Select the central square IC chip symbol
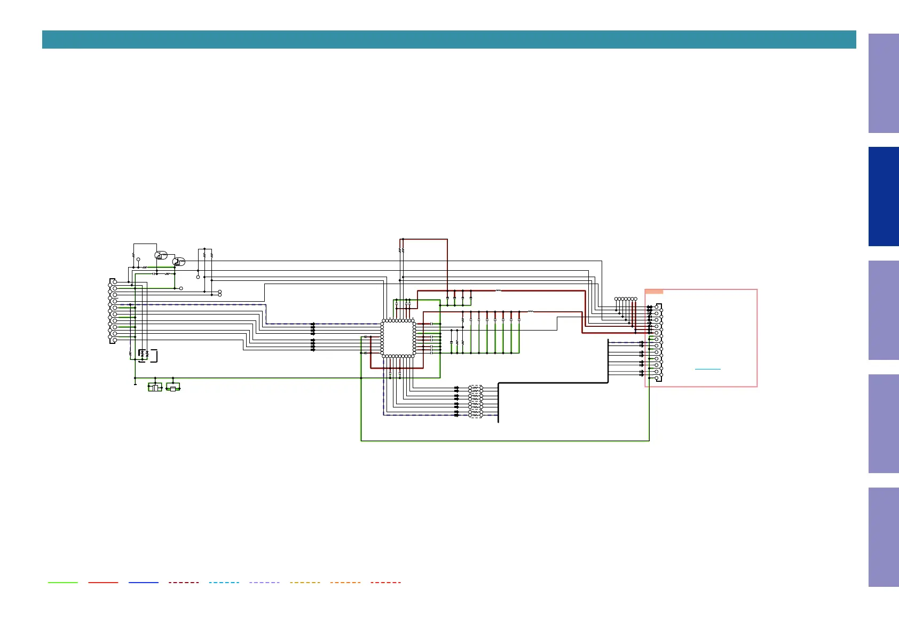Image resolution: width=899 pixels, height=636 pixels. click(398, 338)
